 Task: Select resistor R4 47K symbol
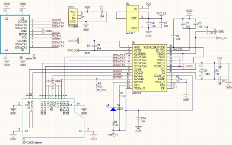click(97, 85)
